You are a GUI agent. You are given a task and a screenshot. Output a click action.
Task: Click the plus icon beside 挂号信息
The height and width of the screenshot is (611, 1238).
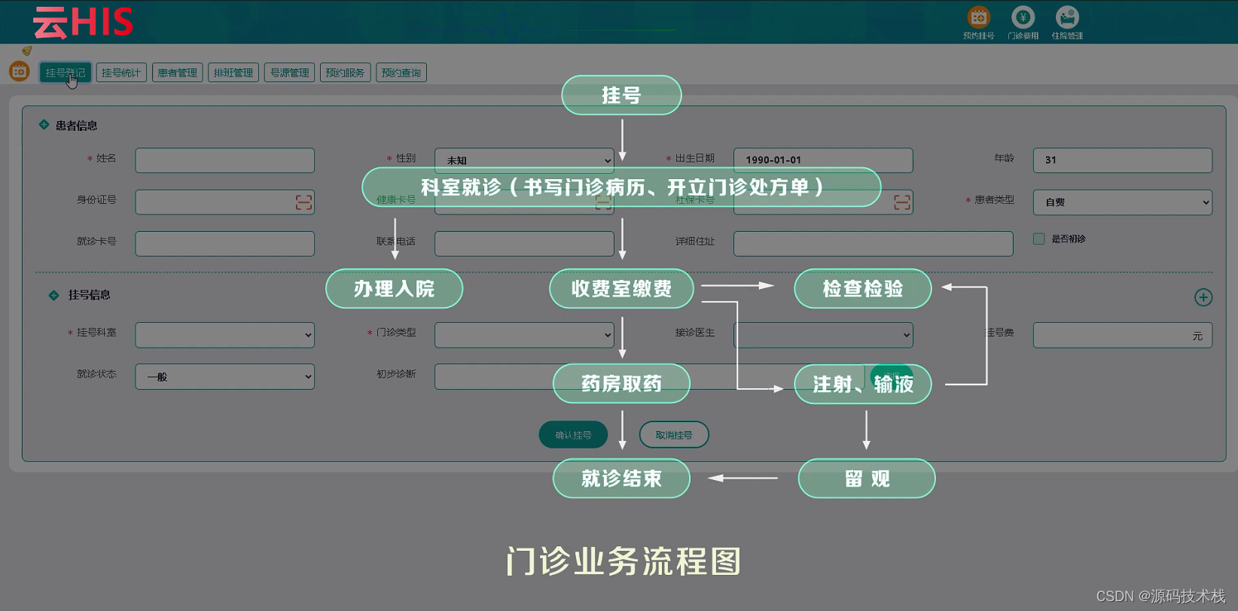[x=1203, y=297]
